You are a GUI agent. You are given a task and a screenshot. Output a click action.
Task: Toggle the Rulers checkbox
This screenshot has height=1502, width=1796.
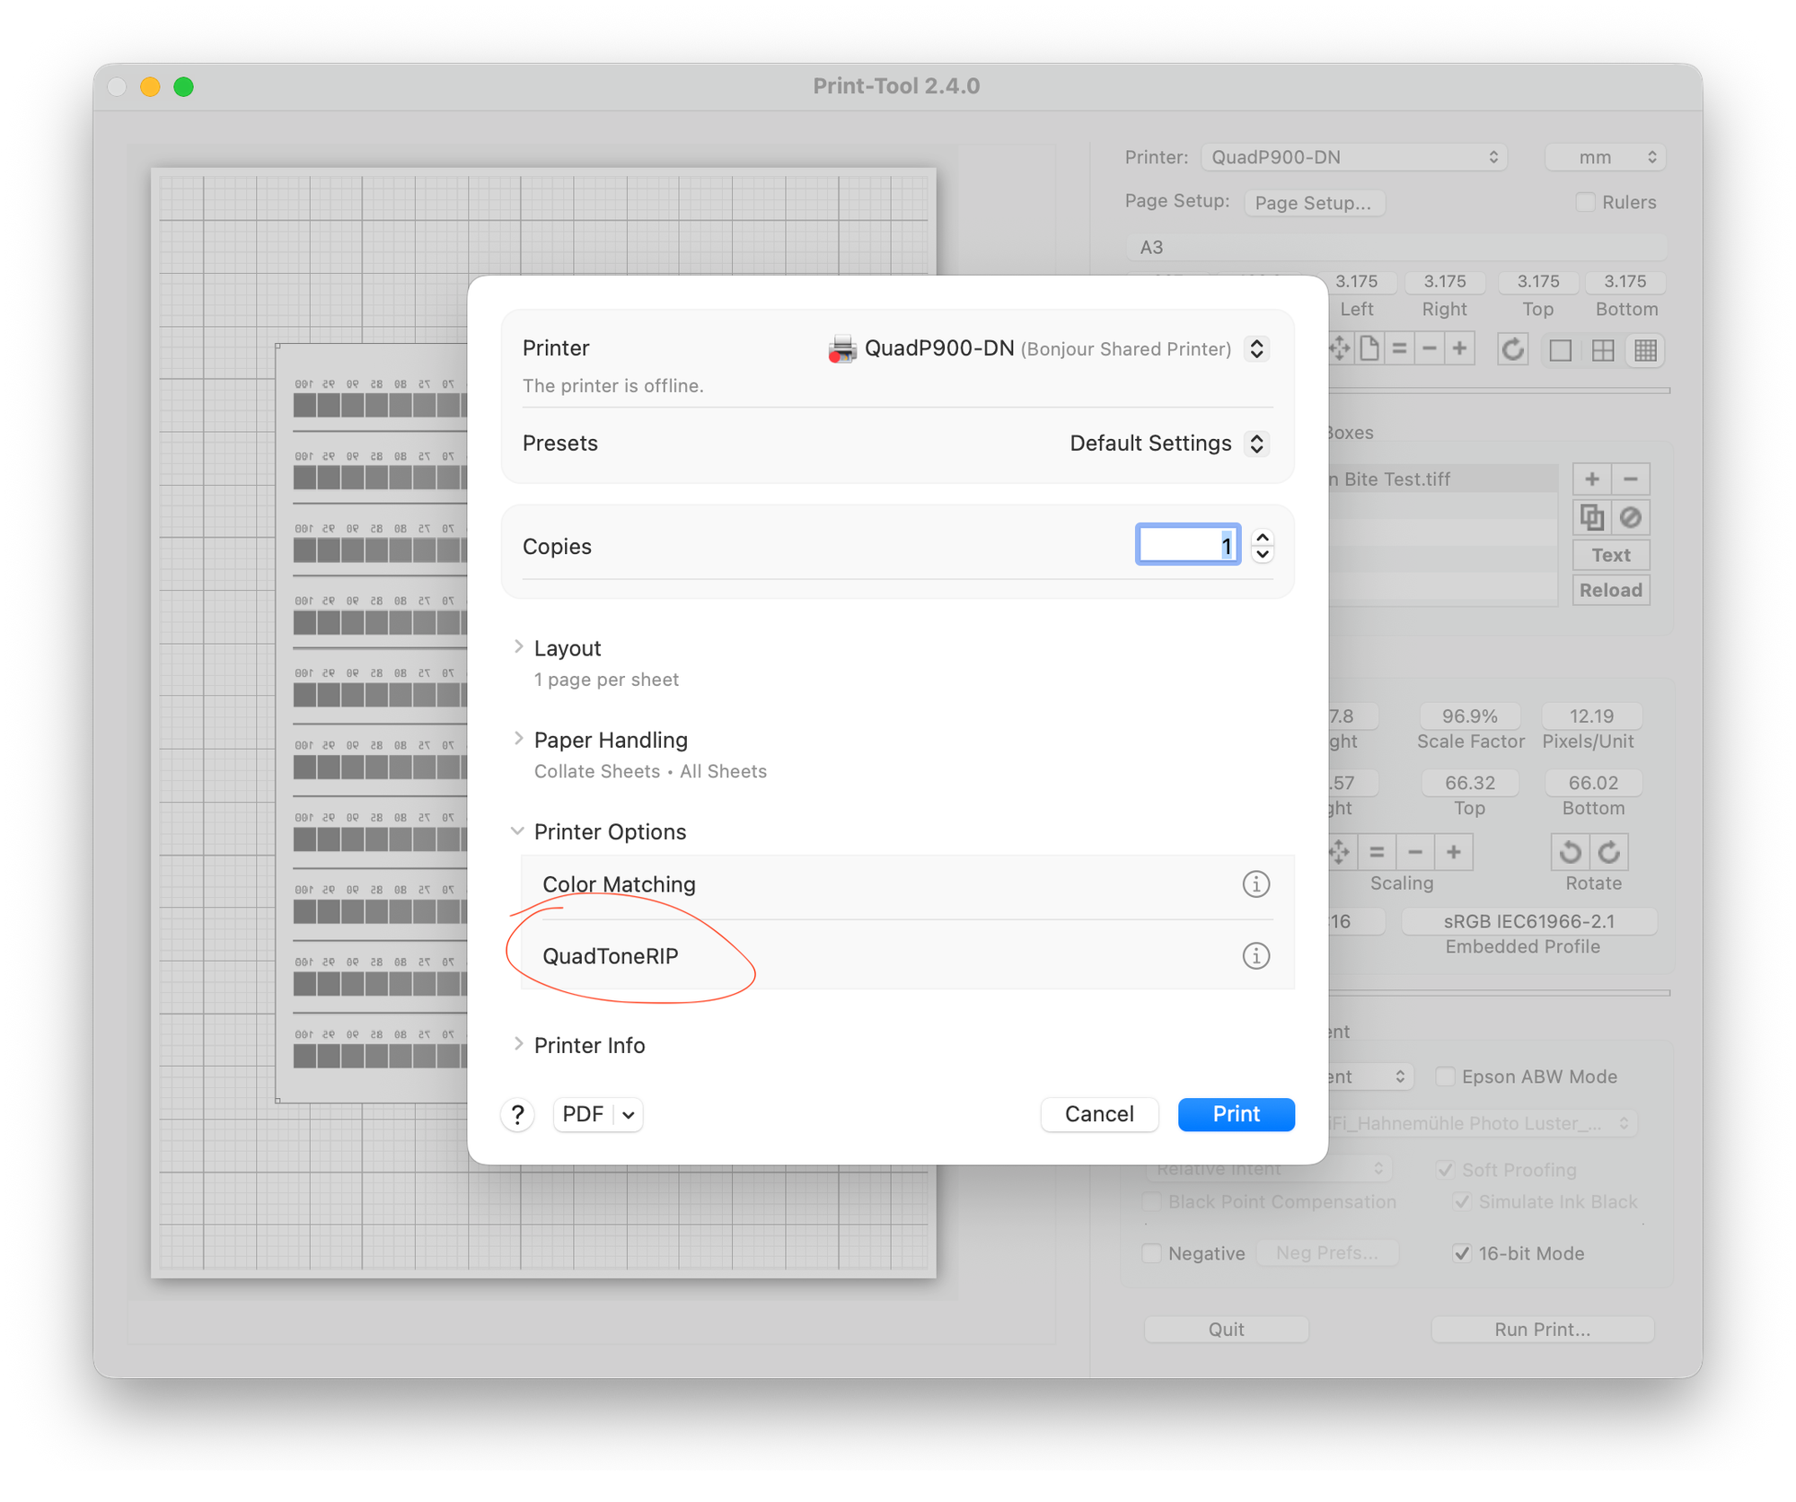(x=1586, y=202)
